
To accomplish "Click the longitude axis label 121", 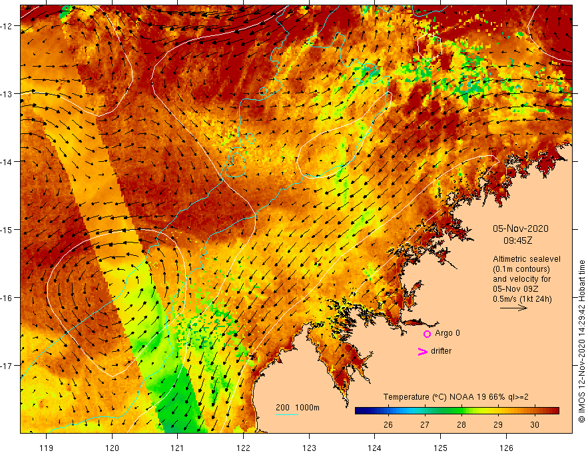I will point(178,448).
